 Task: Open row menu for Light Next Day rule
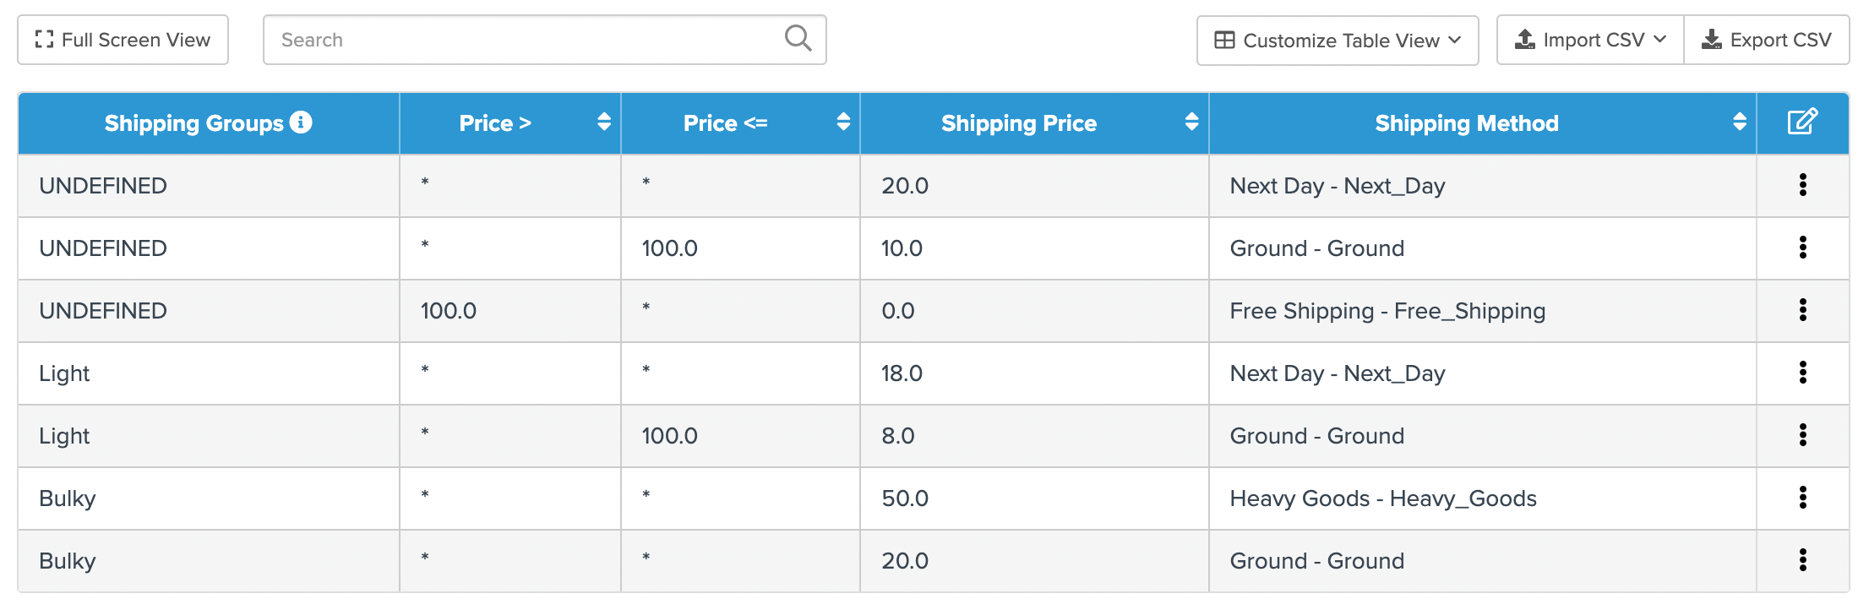(1802, 373)
